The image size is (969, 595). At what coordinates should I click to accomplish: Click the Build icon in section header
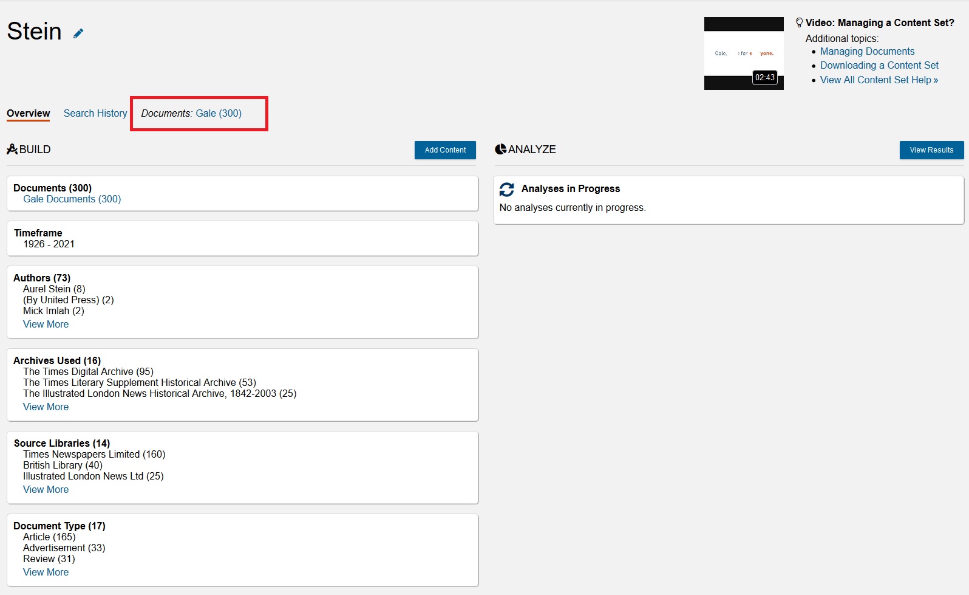[x=12, y=149]
